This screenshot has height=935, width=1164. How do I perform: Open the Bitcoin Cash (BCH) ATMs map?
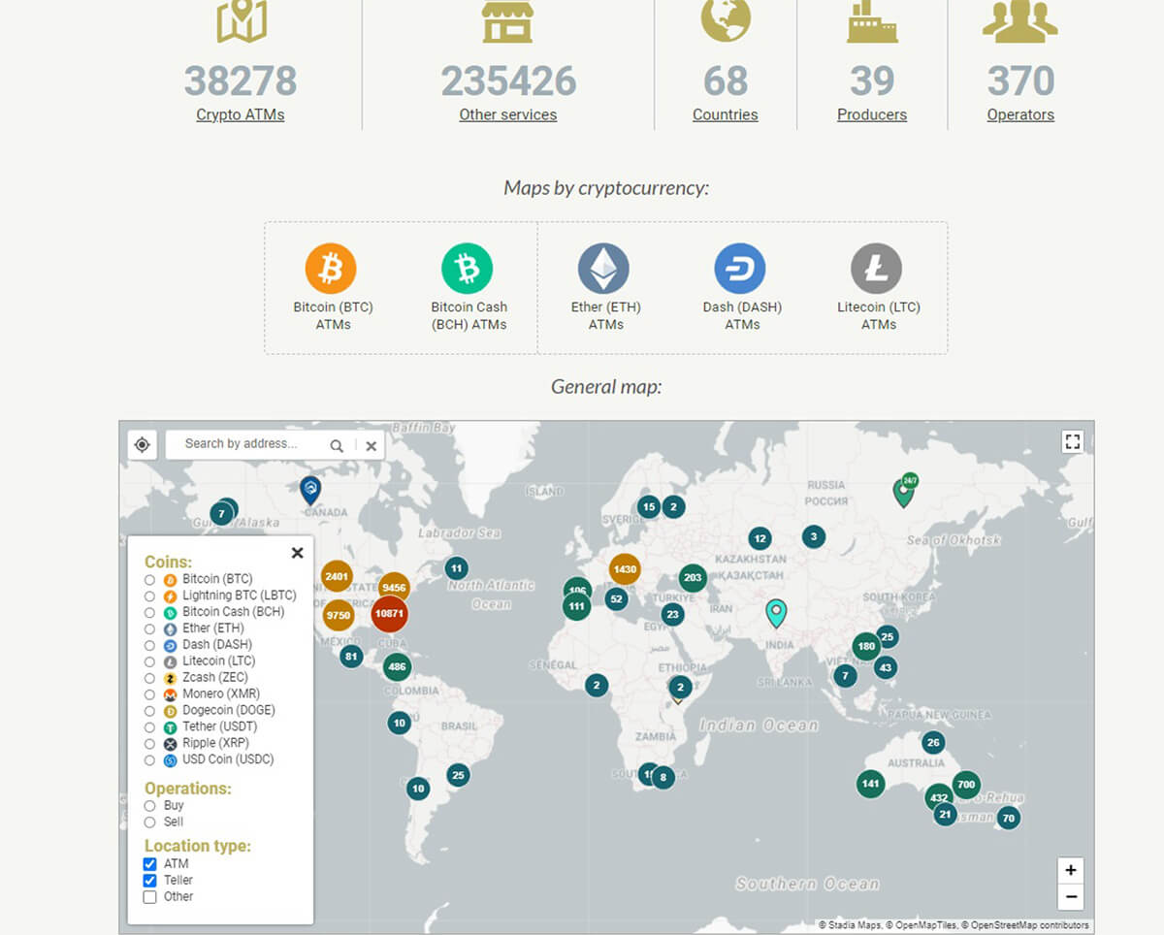click(x=468, y=269)
